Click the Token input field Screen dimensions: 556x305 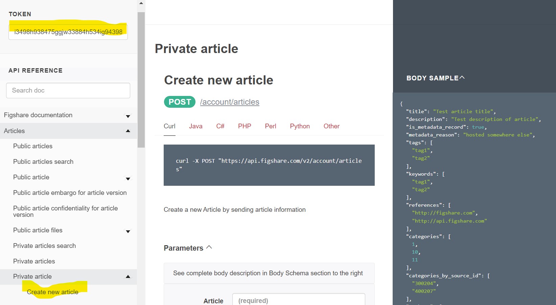pyautogui.click(x=68, y=32)
